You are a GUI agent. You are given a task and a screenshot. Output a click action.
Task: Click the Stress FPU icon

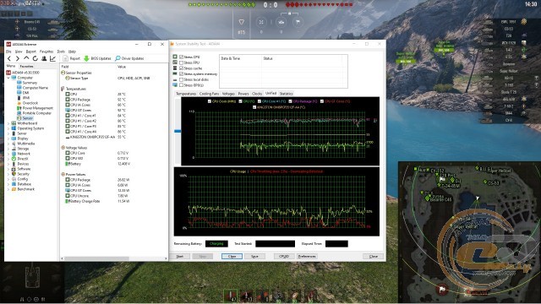tap(175, 62)
